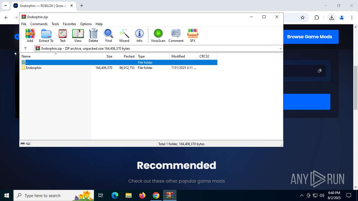Open the archive Comment tool
The width and height of the screenshot is (358, 201).
point(176,35)
